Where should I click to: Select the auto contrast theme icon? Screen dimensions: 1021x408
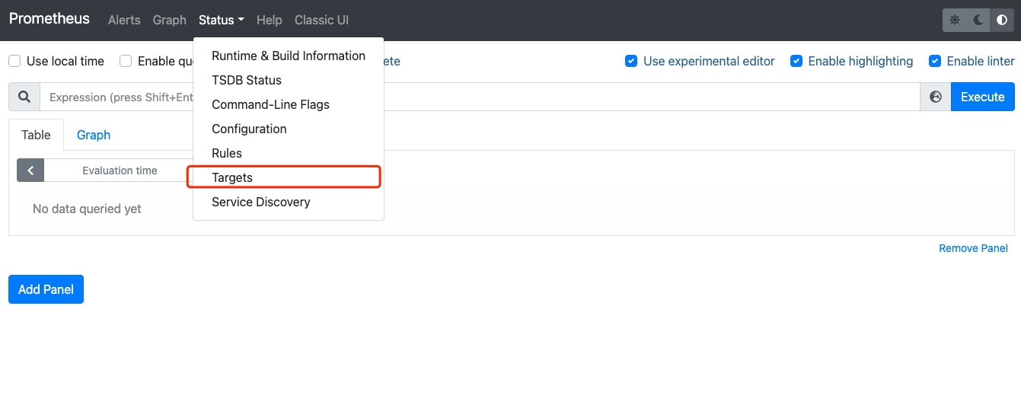pyautogui.click(x=1002, y=21)
